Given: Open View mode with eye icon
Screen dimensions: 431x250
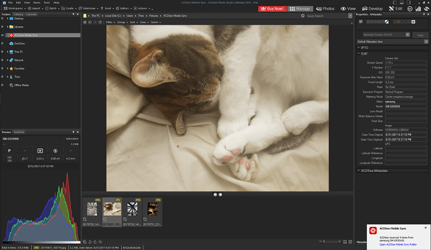Looking at the screenshot, I should tap(348, 9).
